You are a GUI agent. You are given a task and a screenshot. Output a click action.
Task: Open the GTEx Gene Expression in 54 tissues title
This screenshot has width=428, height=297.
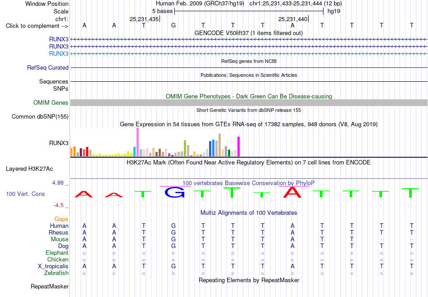tap(249, 124)
